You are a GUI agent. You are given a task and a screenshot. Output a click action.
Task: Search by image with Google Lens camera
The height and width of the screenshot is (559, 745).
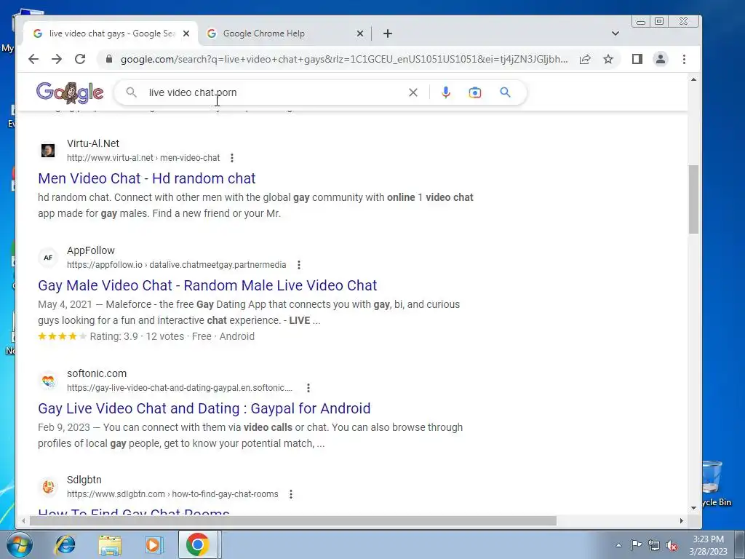474,92
